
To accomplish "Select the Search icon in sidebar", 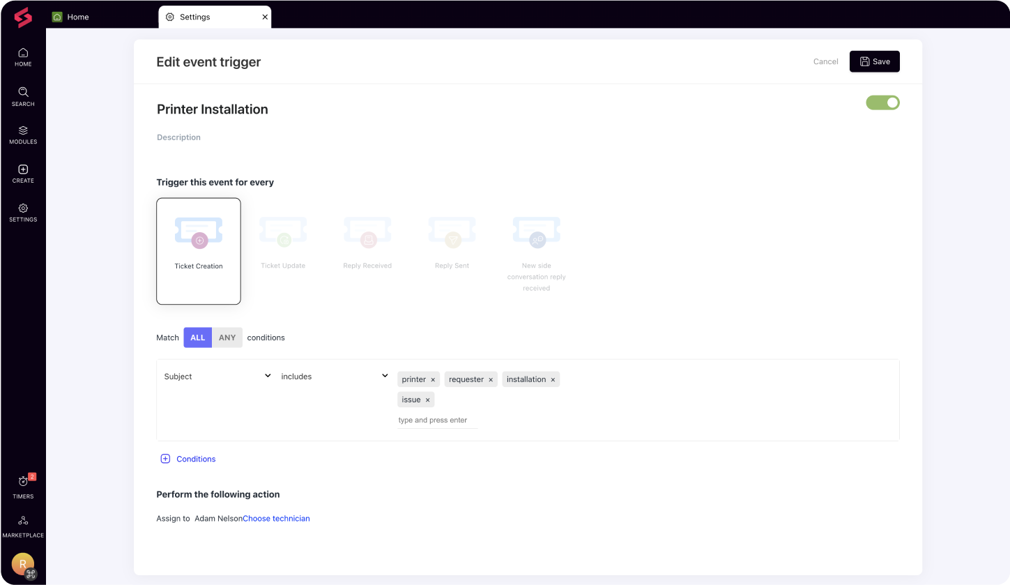I will (x=23, y=97).
